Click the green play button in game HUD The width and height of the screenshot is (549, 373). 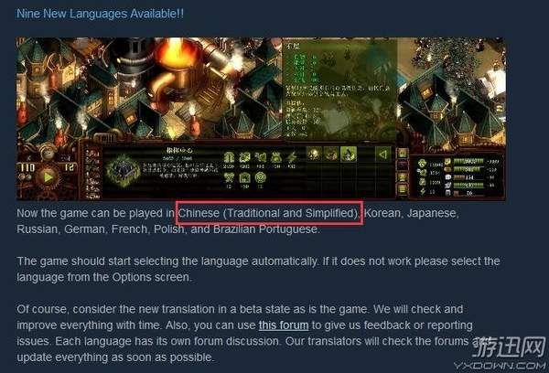(x=48, y=177)
